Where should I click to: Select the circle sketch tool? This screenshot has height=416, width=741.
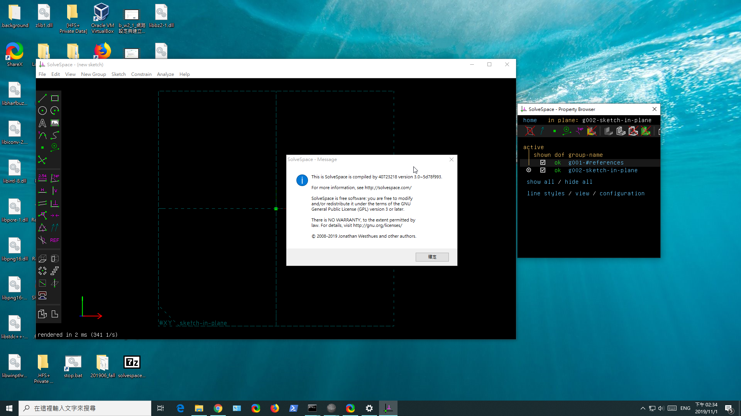42,111
